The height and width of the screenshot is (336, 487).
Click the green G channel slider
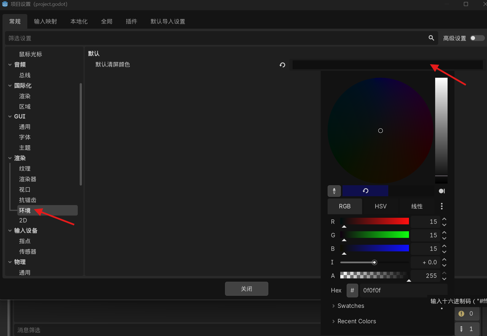(x=374, y=235)
